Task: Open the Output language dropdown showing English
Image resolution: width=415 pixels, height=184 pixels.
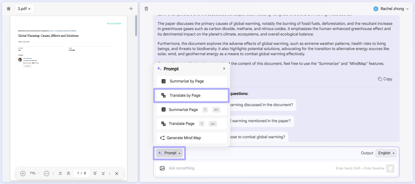Action: (x=386, y=153)
